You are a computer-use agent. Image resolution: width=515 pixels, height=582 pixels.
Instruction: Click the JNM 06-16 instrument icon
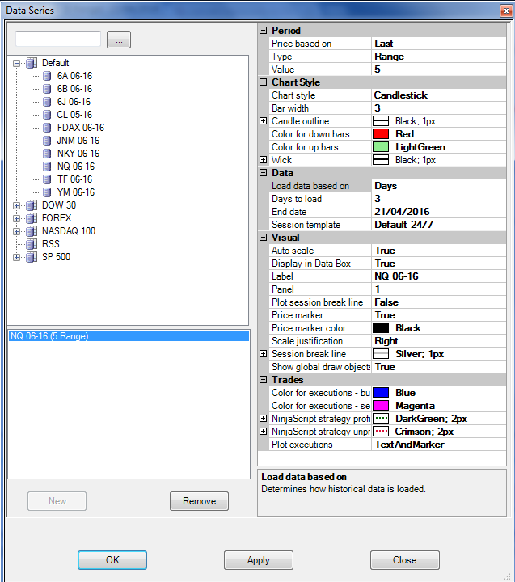[47, 141]
